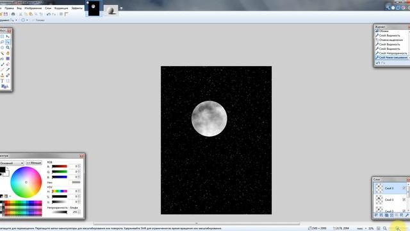Screen dimensions: 410x231
Task: Click the primary black color swatch
Action: (2, 169)
